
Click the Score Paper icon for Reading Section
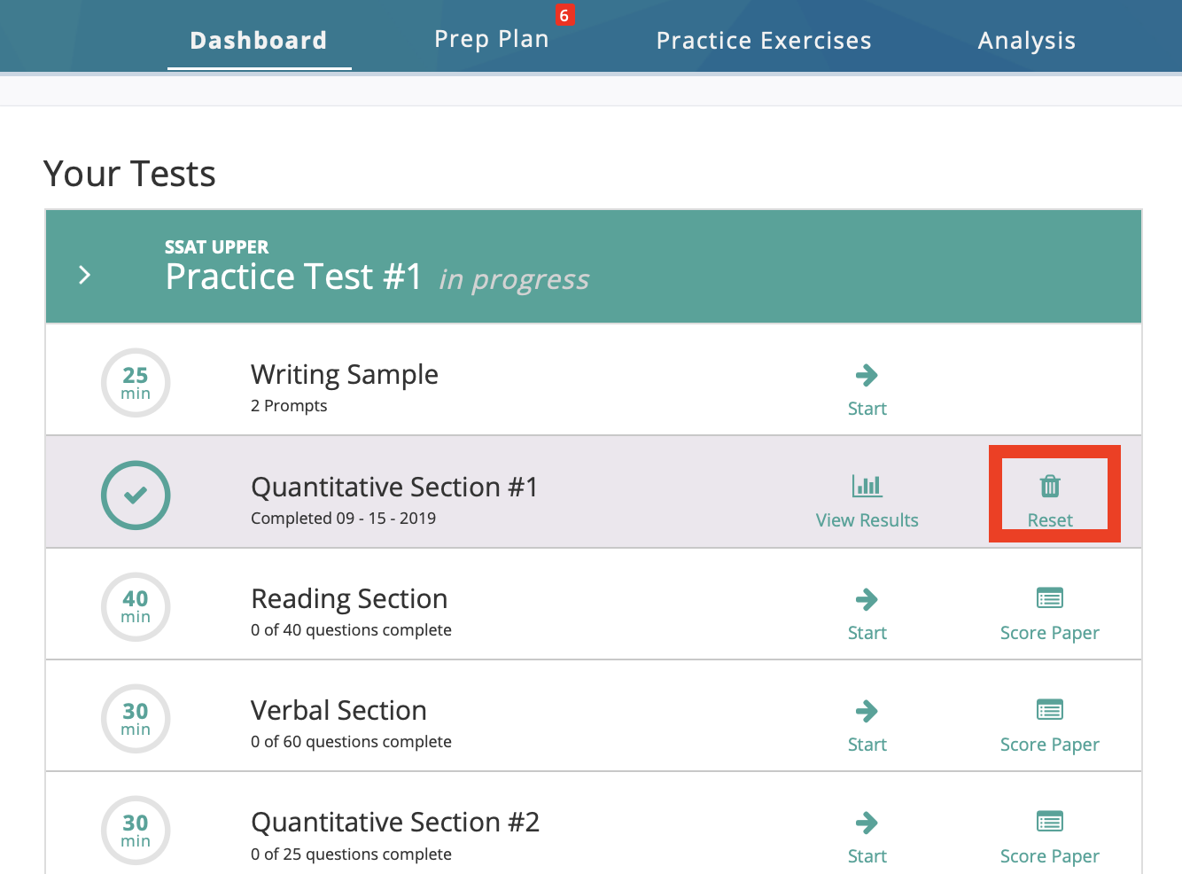[x=1049, y=598]
